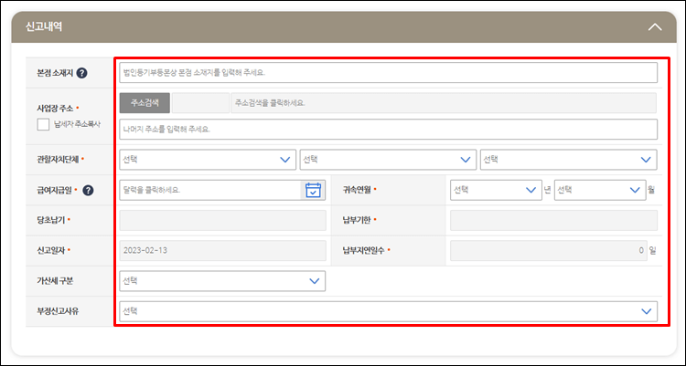The height and width of the screenshot is (366, 686).
Task: Collapse the 신고내역 section with the chevron
Action: coord(655,27)
